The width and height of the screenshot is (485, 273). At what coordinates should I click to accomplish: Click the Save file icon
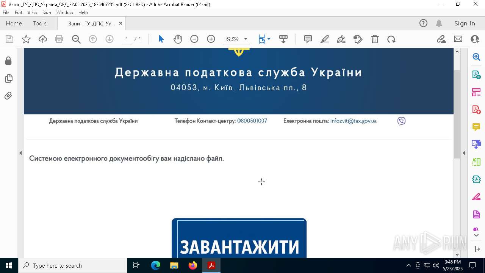coord(9,39)
